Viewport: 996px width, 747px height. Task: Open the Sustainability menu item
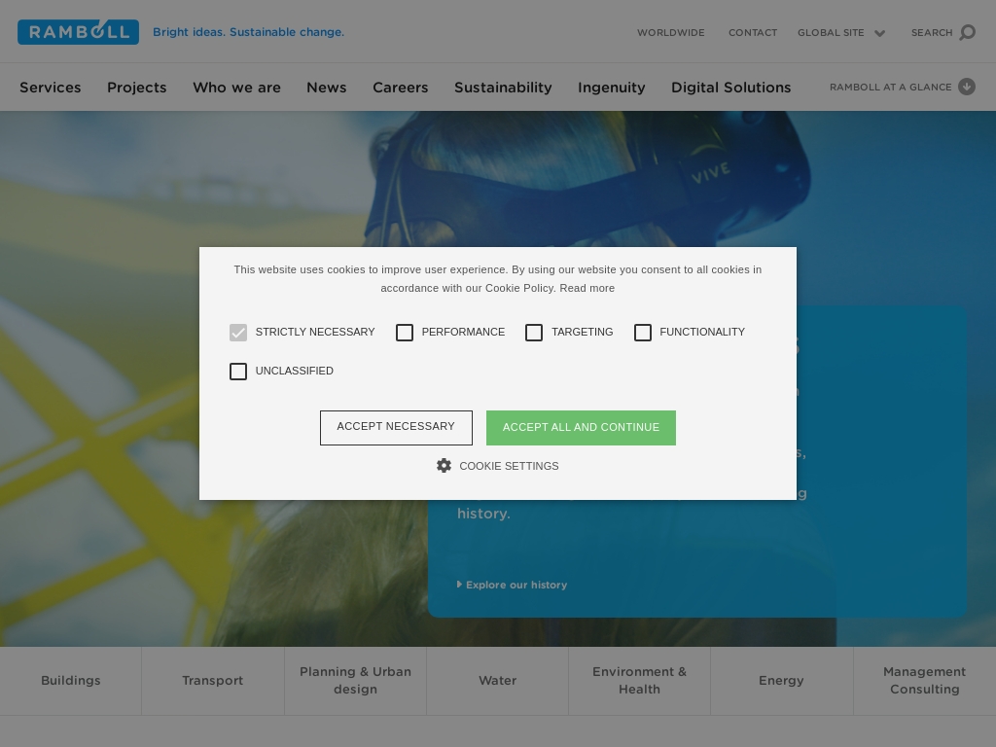[503, 88]
